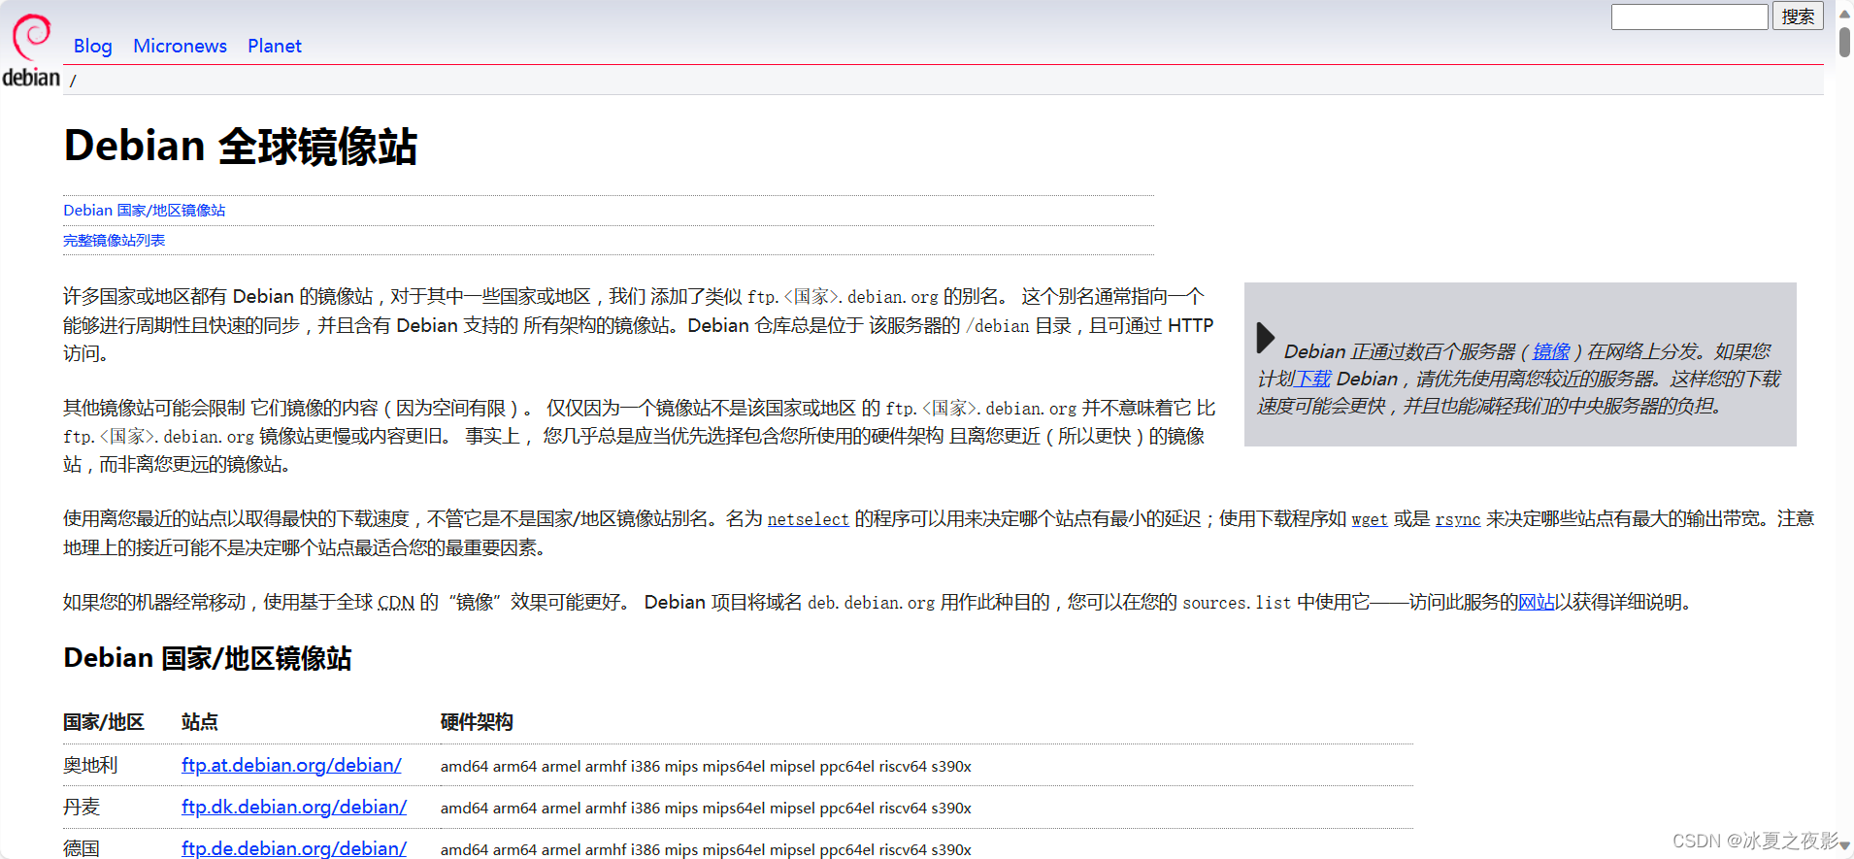Image resolution: width=1854 pixels, height=859 pixels.
Task: Open the 下载 link in grey box
Action: 1312,379
